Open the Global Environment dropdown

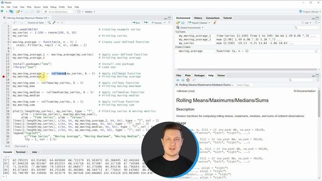pos(190,28)
